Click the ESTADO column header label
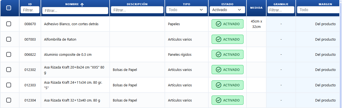Screen dimensions: 342x108 tap(227, 4)
